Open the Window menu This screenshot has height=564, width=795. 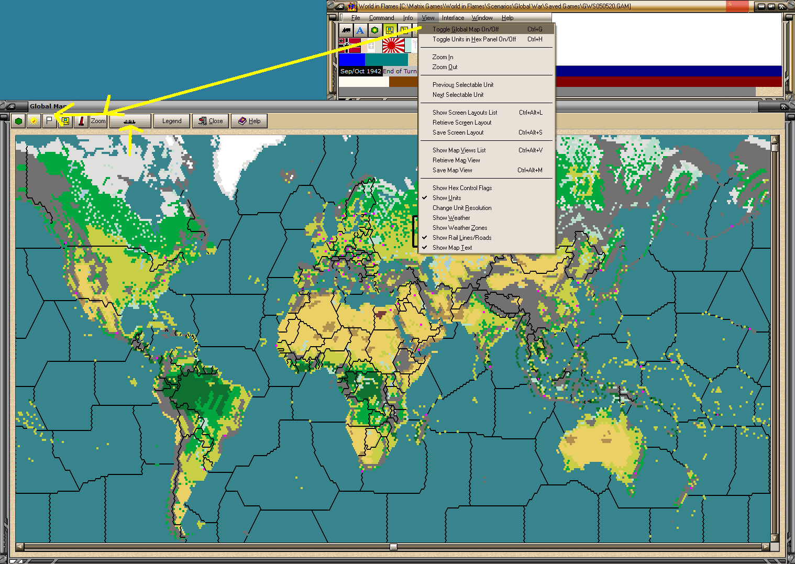482,18
